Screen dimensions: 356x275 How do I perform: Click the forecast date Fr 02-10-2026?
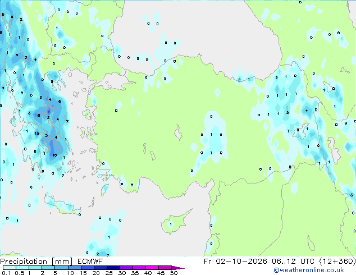[x=235, y=262]
